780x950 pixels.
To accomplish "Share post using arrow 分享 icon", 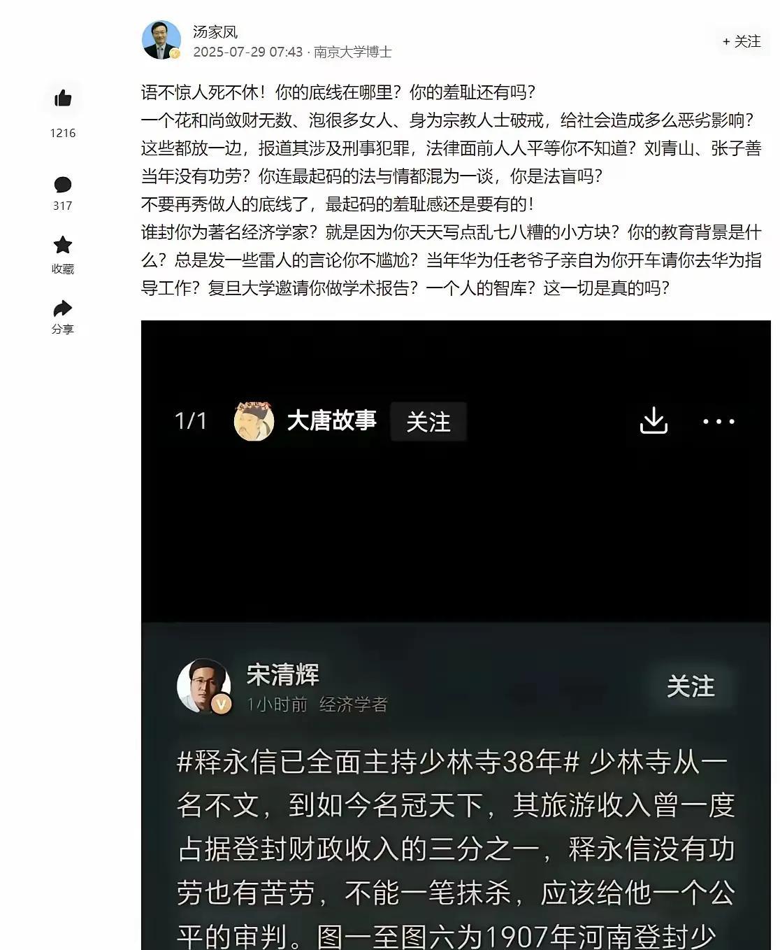I will 63,309.
